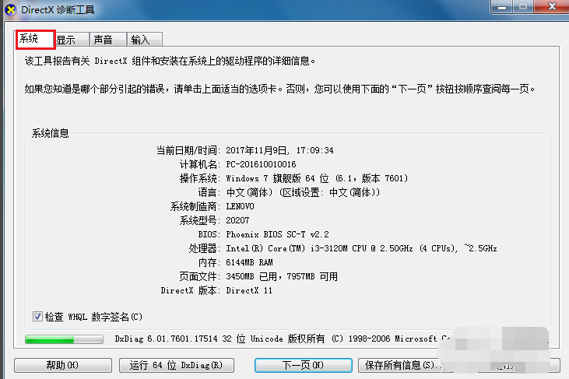Click the 系统信息 group label

coord(50,133)
